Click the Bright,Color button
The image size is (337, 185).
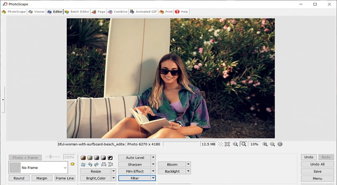(96, 178)
